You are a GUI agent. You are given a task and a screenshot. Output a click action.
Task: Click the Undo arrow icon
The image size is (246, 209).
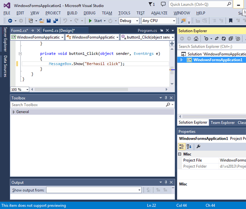click(65, 21)
